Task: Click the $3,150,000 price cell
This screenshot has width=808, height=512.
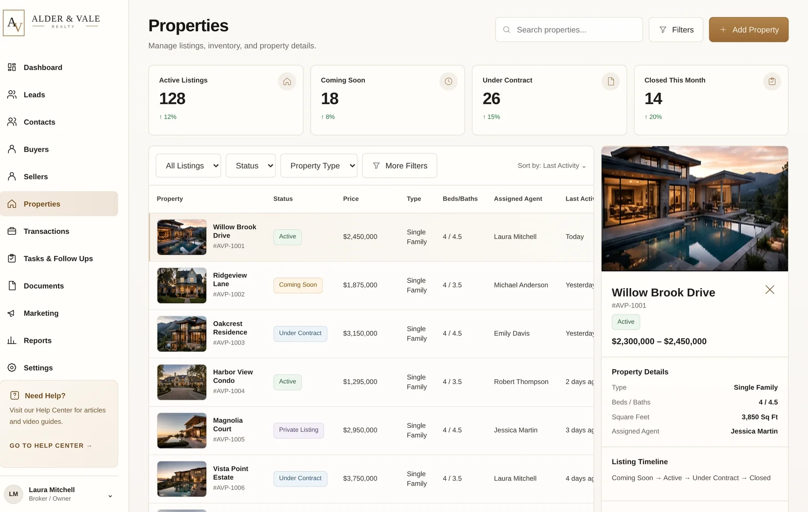Action: click(x=360, y=334)
